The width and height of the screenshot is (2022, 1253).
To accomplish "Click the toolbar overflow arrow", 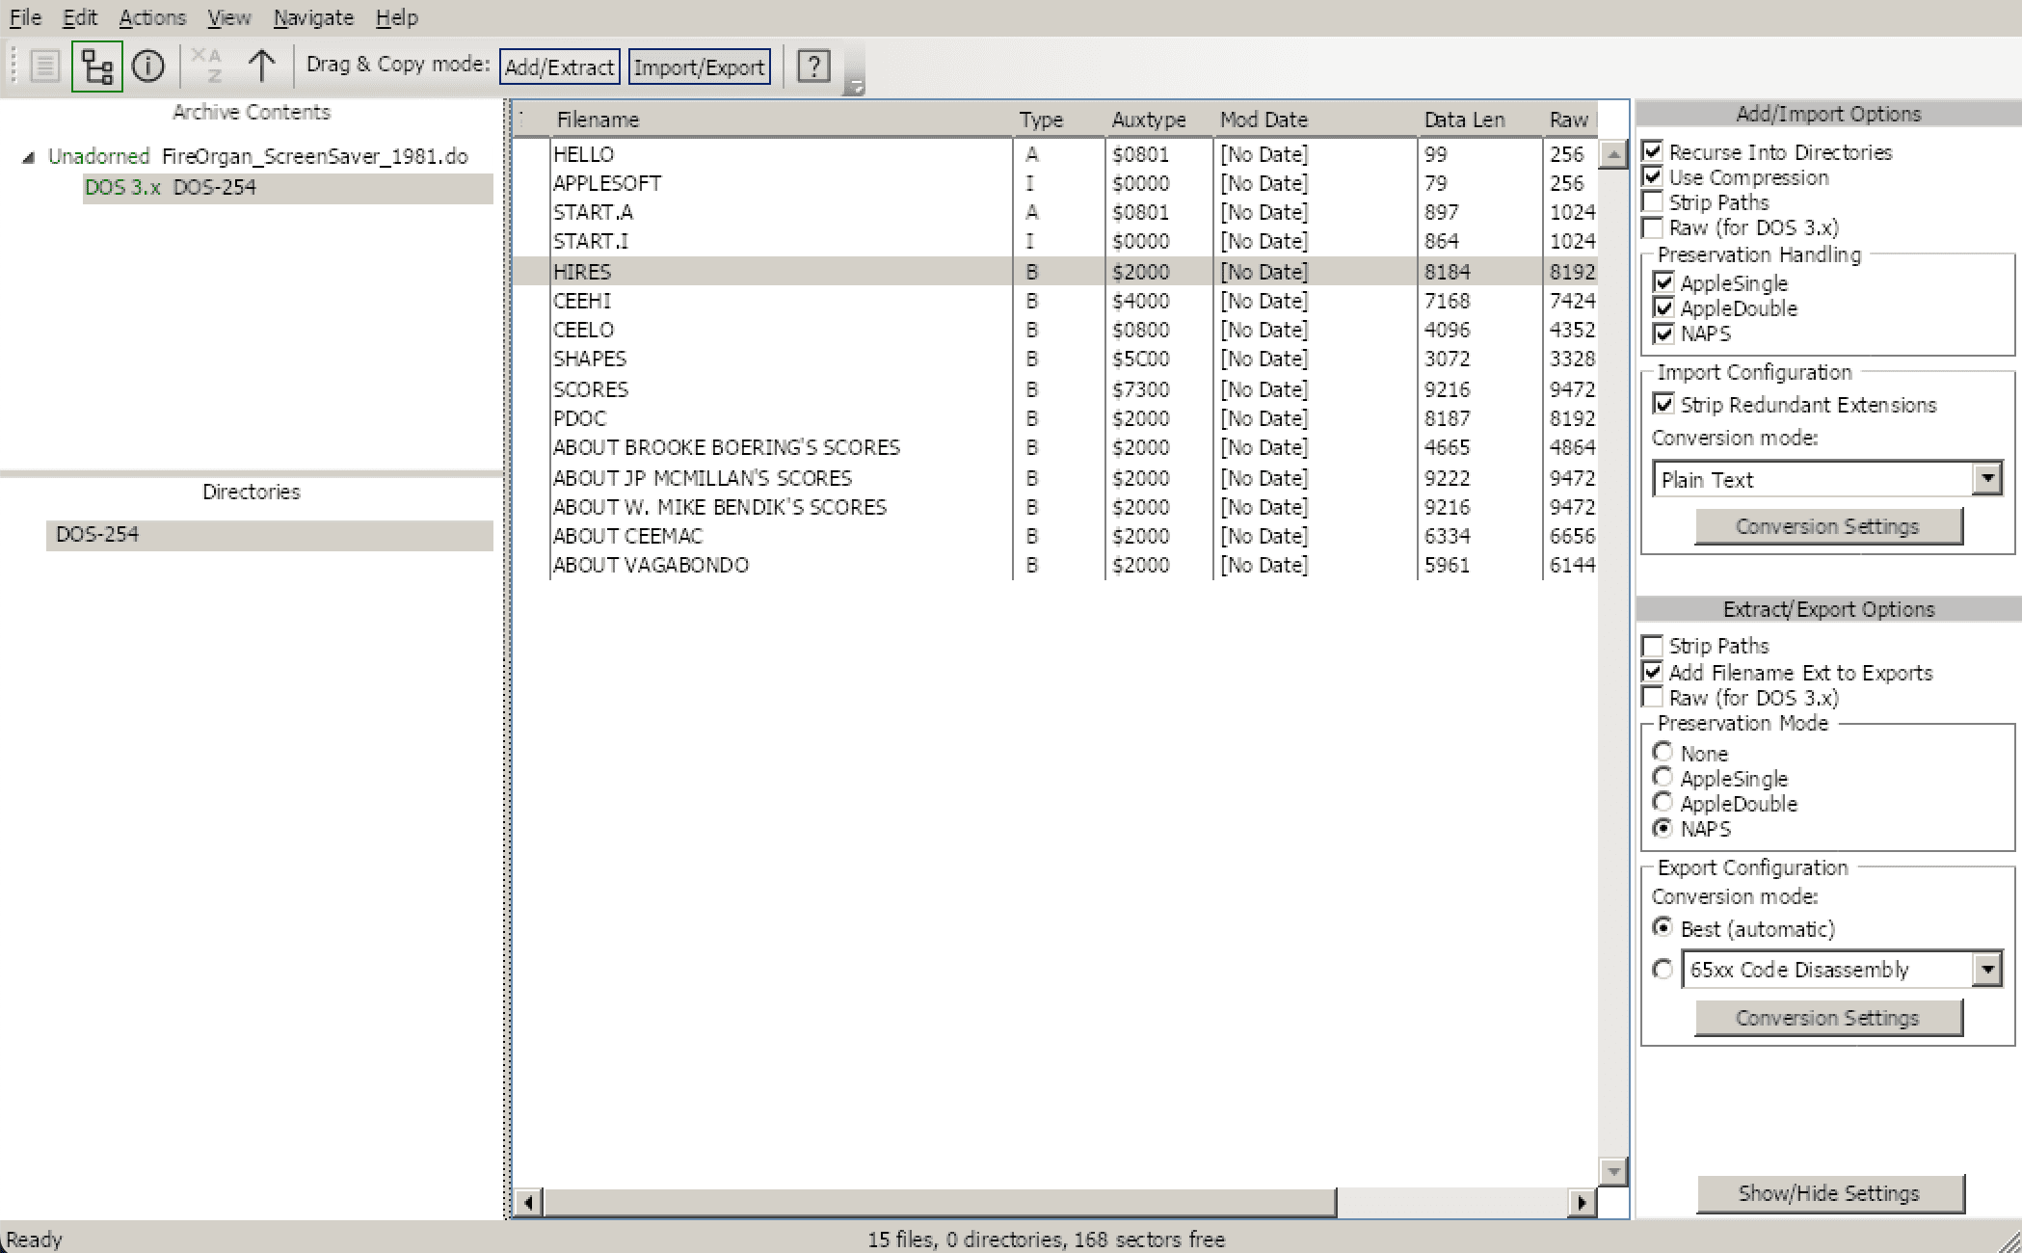I will coord(854,87).
